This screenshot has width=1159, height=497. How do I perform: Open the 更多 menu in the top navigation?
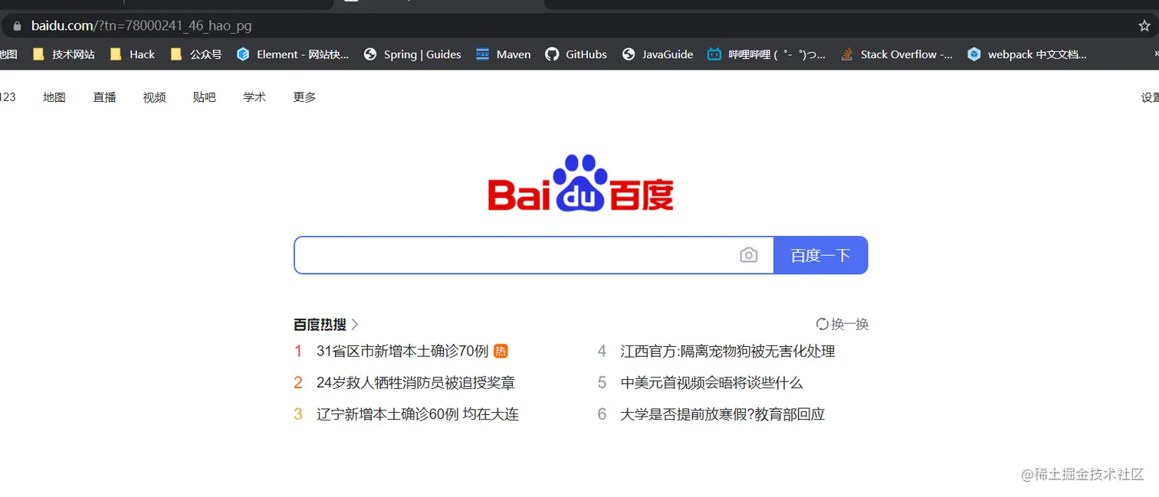tap(304, 97)
